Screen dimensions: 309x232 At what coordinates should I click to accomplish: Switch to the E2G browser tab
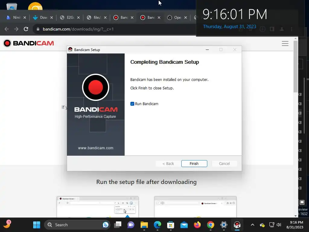(x=69, y=18)
